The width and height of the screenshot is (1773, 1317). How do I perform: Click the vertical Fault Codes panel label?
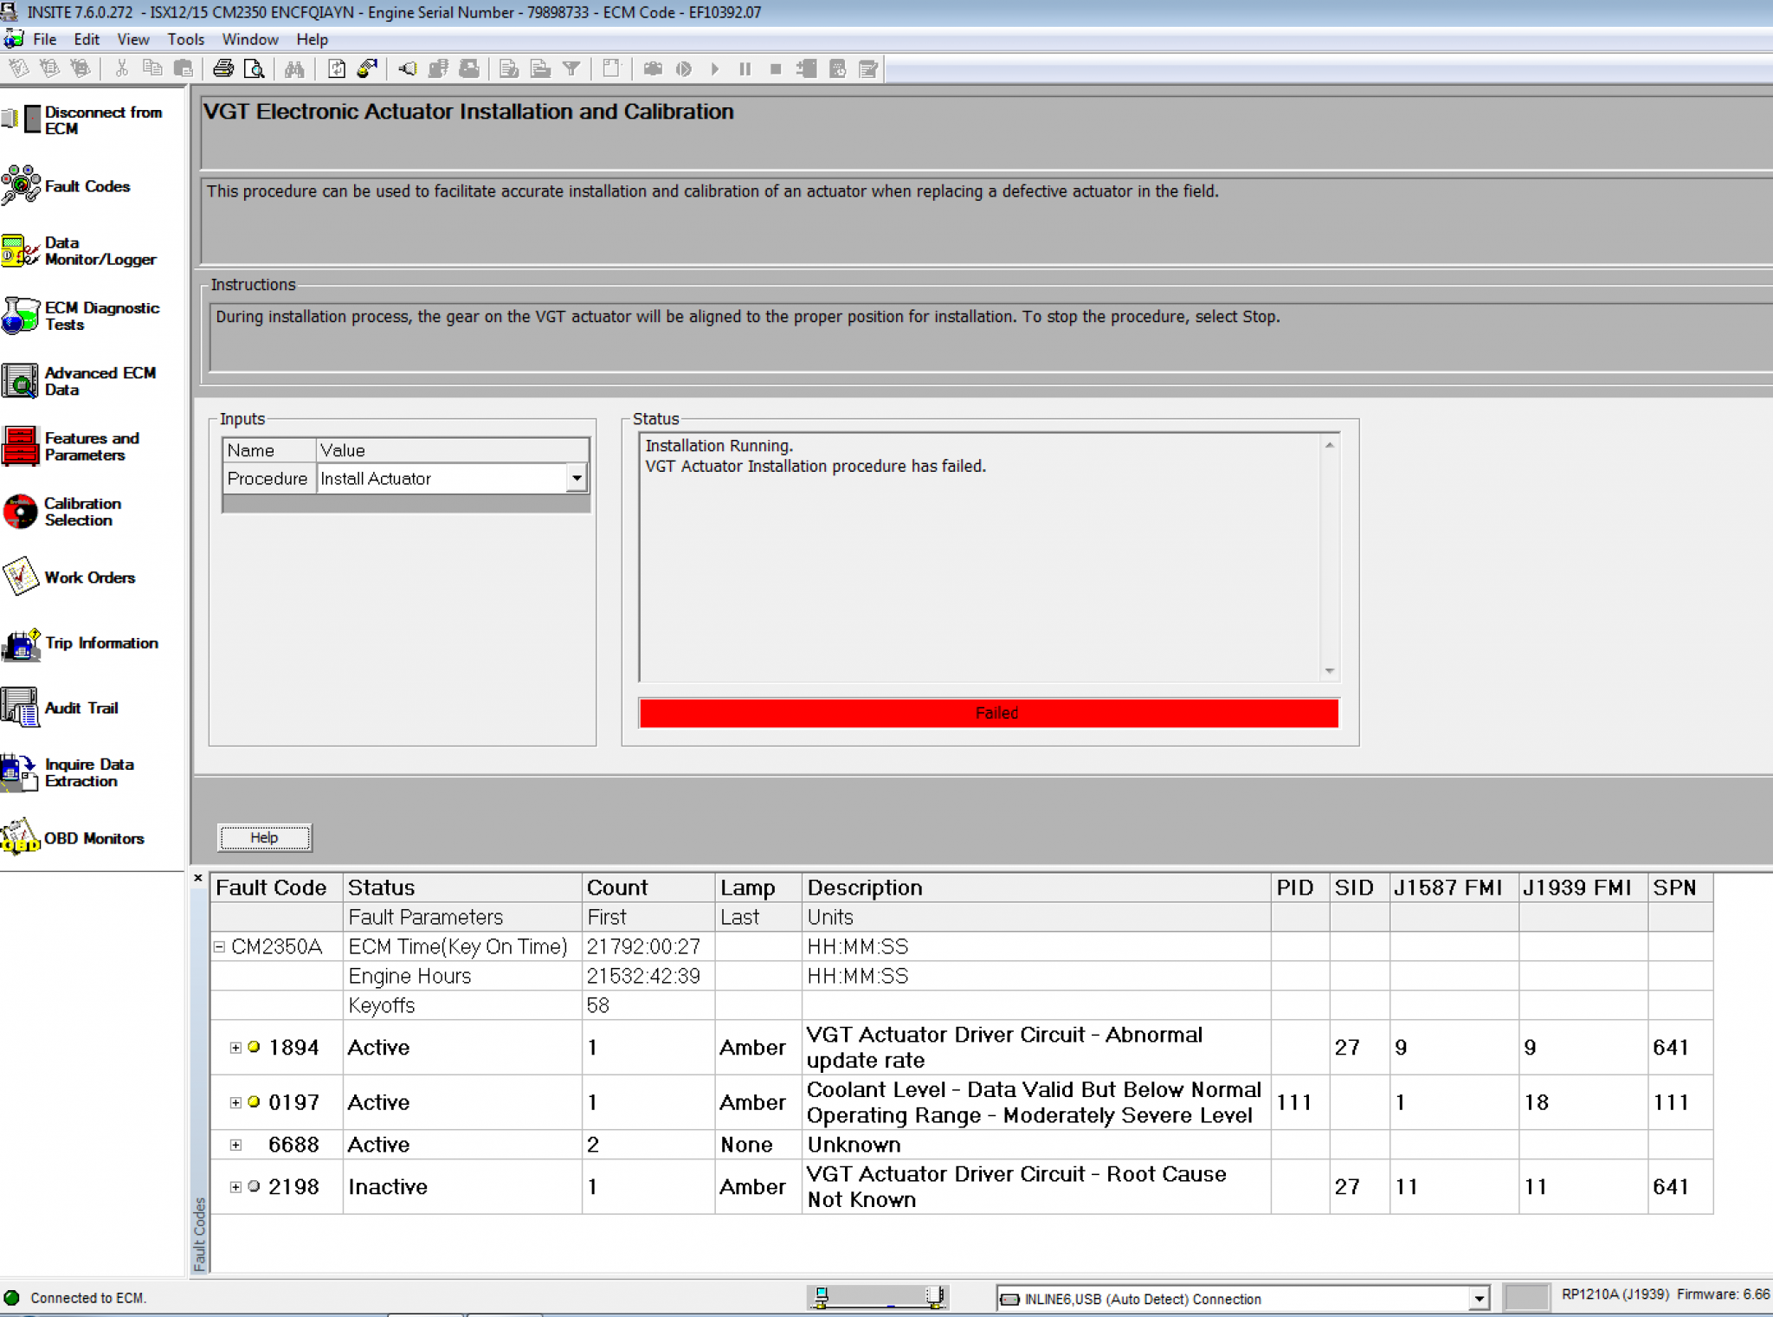(x=200, y=1235)
